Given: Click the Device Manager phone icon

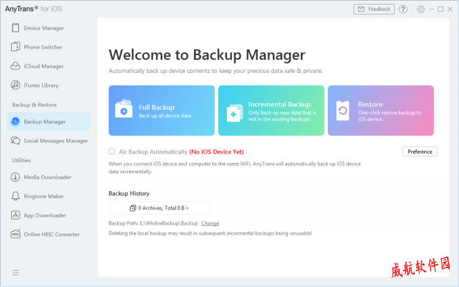Looking at the screenshot, I should point(16,28).
